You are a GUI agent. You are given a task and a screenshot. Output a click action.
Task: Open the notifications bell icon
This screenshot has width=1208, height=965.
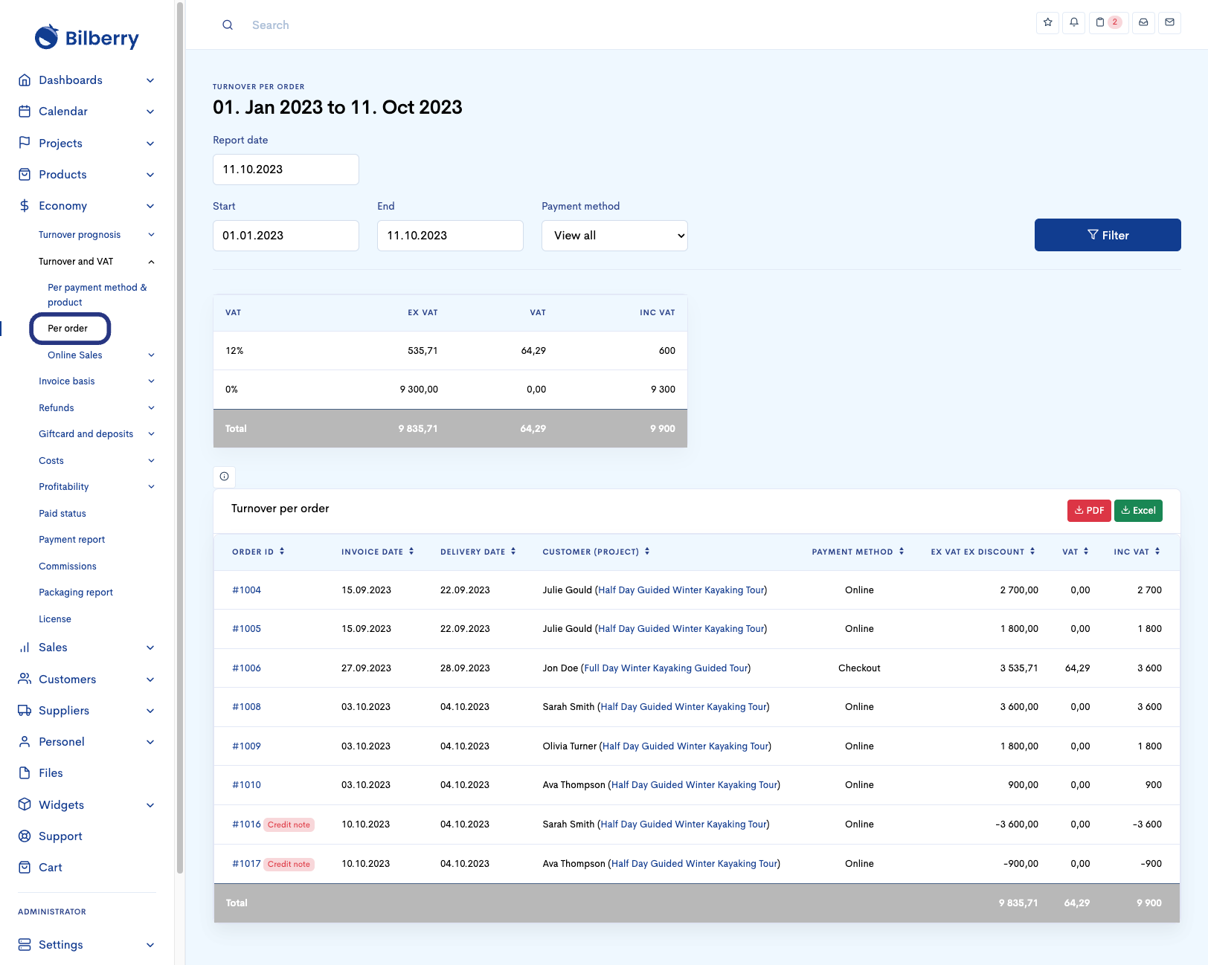click(x=1073, y=22)
